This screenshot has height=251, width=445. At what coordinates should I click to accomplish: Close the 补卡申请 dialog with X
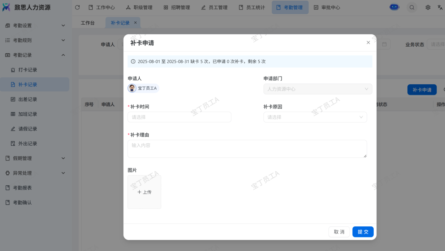368,42
